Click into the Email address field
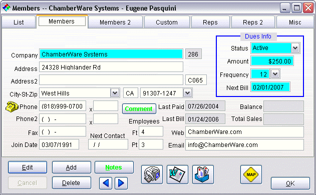 244,145
